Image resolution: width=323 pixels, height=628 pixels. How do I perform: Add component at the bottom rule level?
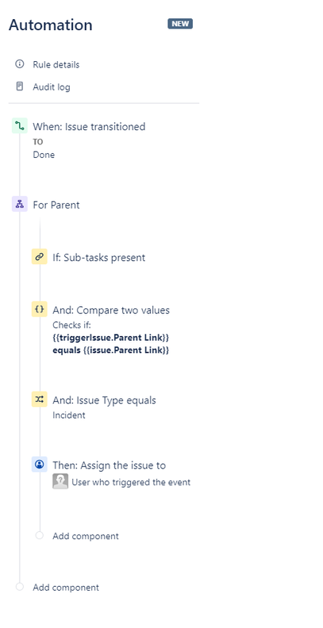tap(66, 588)
